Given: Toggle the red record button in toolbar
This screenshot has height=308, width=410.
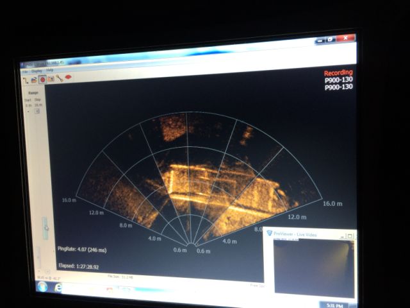Looking at the screenshot, I should pos(42,79).
